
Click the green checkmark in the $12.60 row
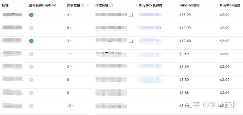[x=31, y=41]
